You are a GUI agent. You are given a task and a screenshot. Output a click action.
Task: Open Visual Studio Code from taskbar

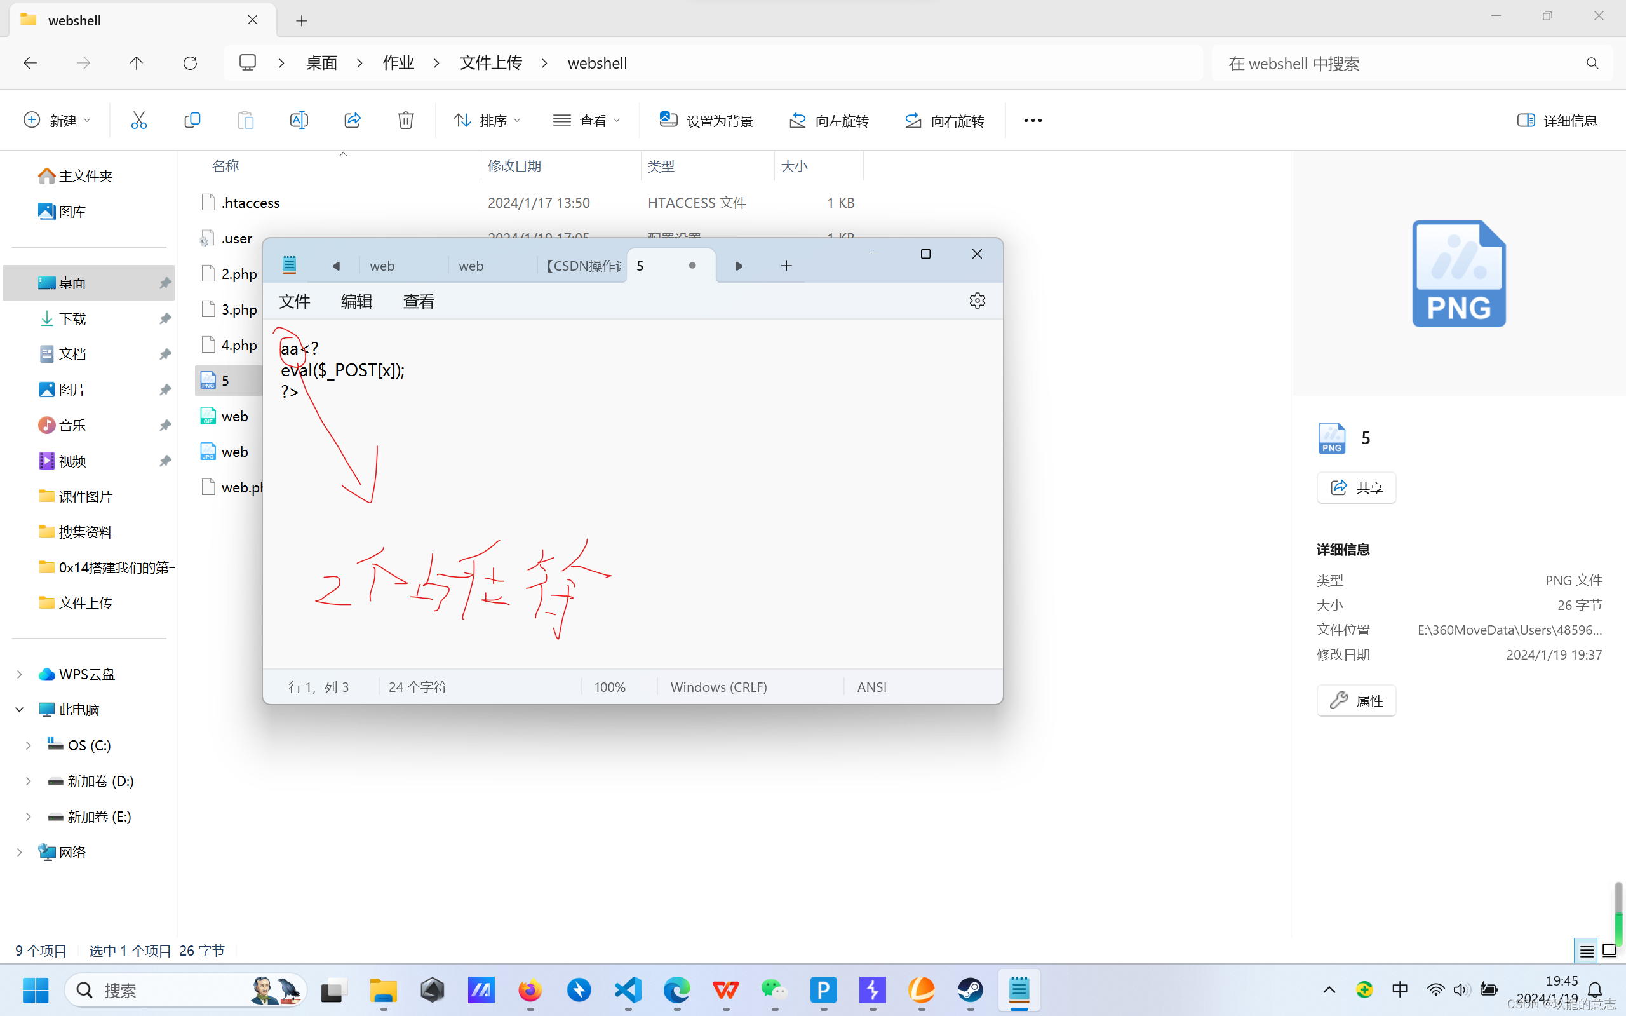tap(628, 990)
